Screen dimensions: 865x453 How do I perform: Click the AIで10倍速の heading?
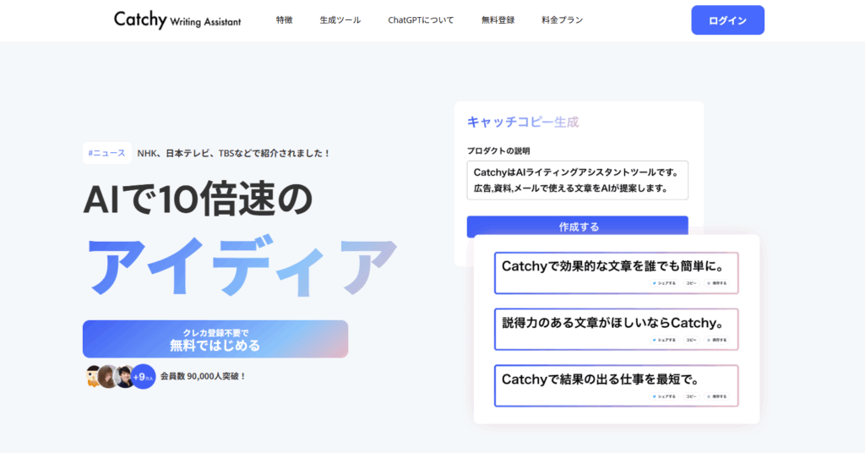(198, 199)
